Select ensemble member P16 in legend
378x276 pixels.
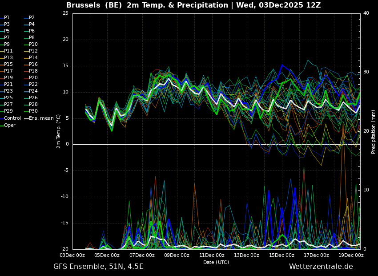pyautogui.click(x=31, y=65)
